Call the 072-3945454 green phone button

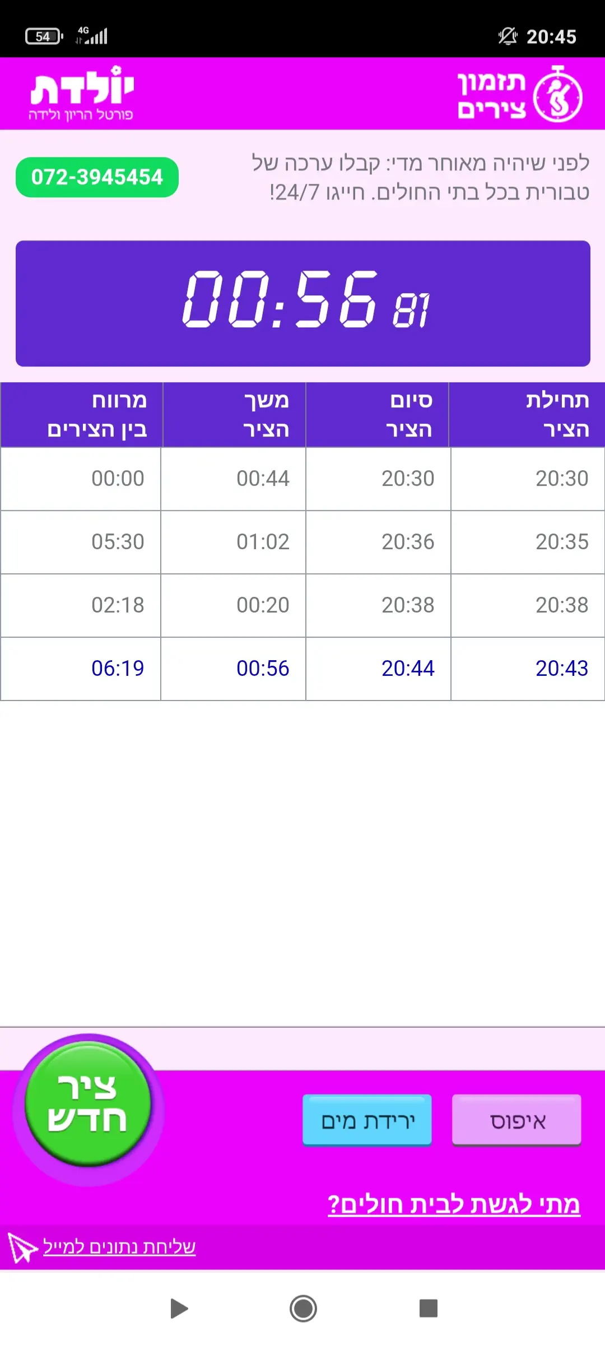click(97, 177)
